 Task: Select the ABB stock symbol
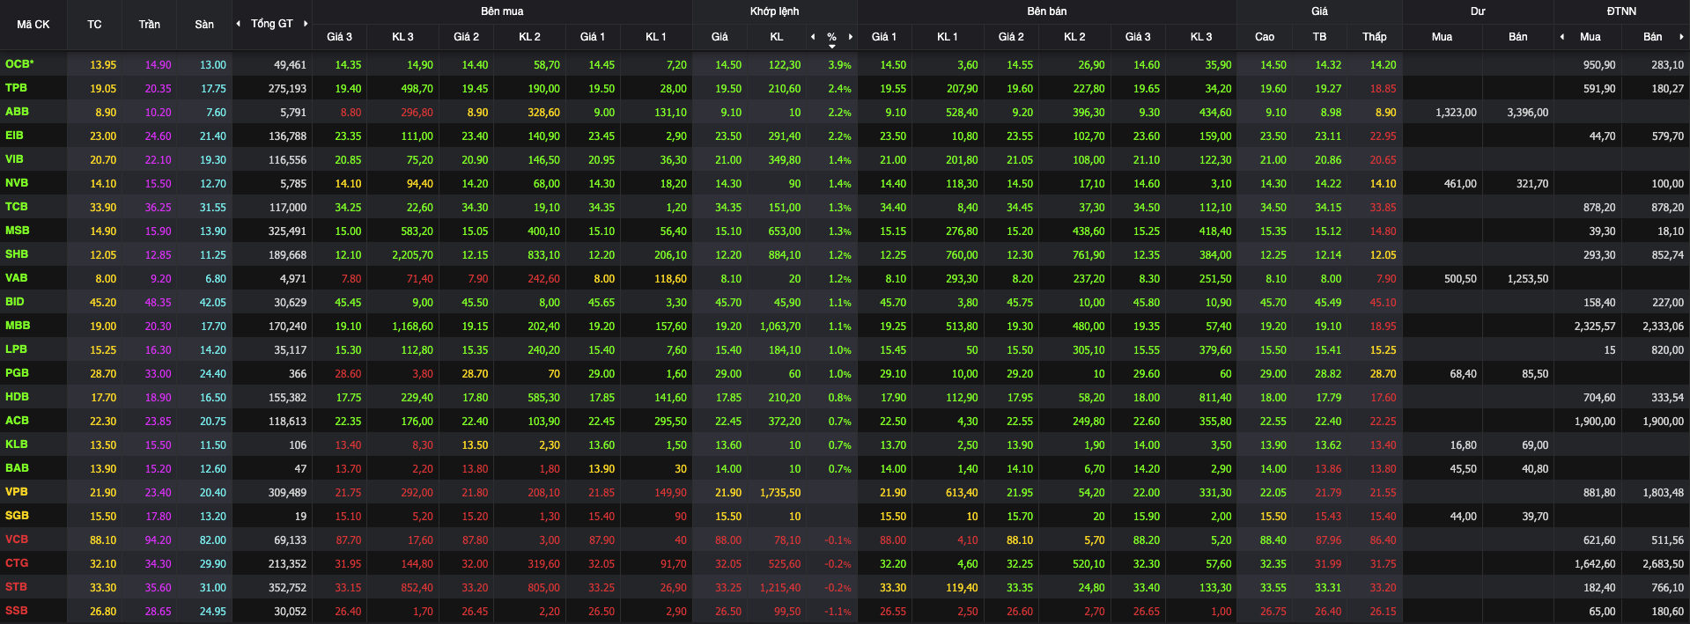[x=17, y=112]
